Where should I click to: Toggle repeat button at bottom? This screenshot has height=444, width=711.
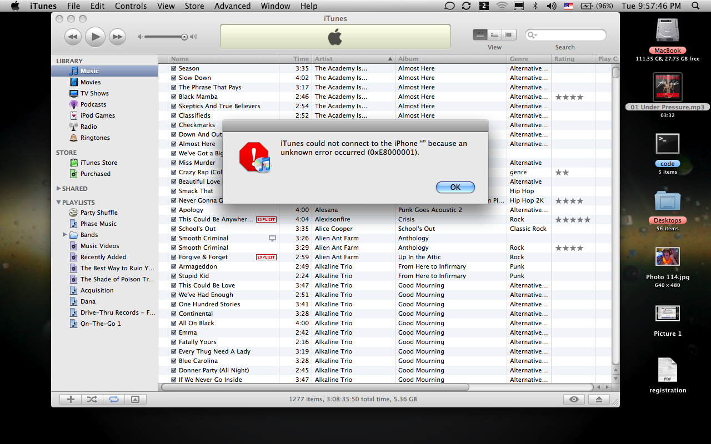tap(114, 399)
